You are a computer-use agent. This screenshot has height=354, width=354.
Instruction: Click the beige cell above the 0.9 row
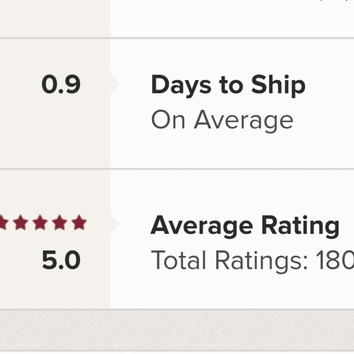click(x=55, y=18)
